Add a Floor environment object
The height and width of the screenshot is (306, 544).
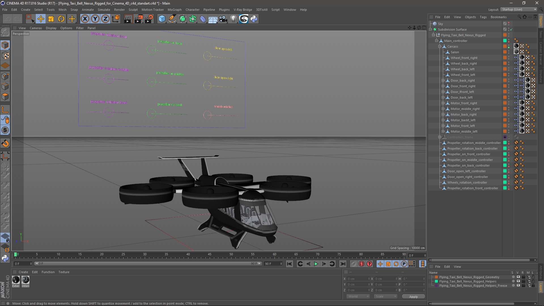[x=213, y=19]
